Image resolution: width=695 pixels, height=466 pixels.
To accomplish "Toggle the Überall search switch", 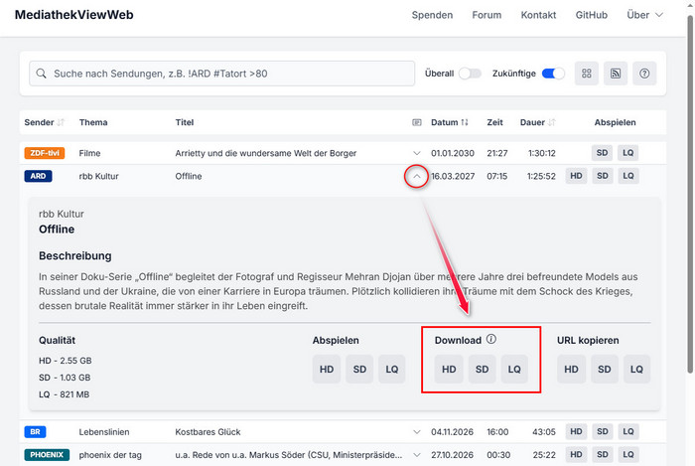I will 469,74.
